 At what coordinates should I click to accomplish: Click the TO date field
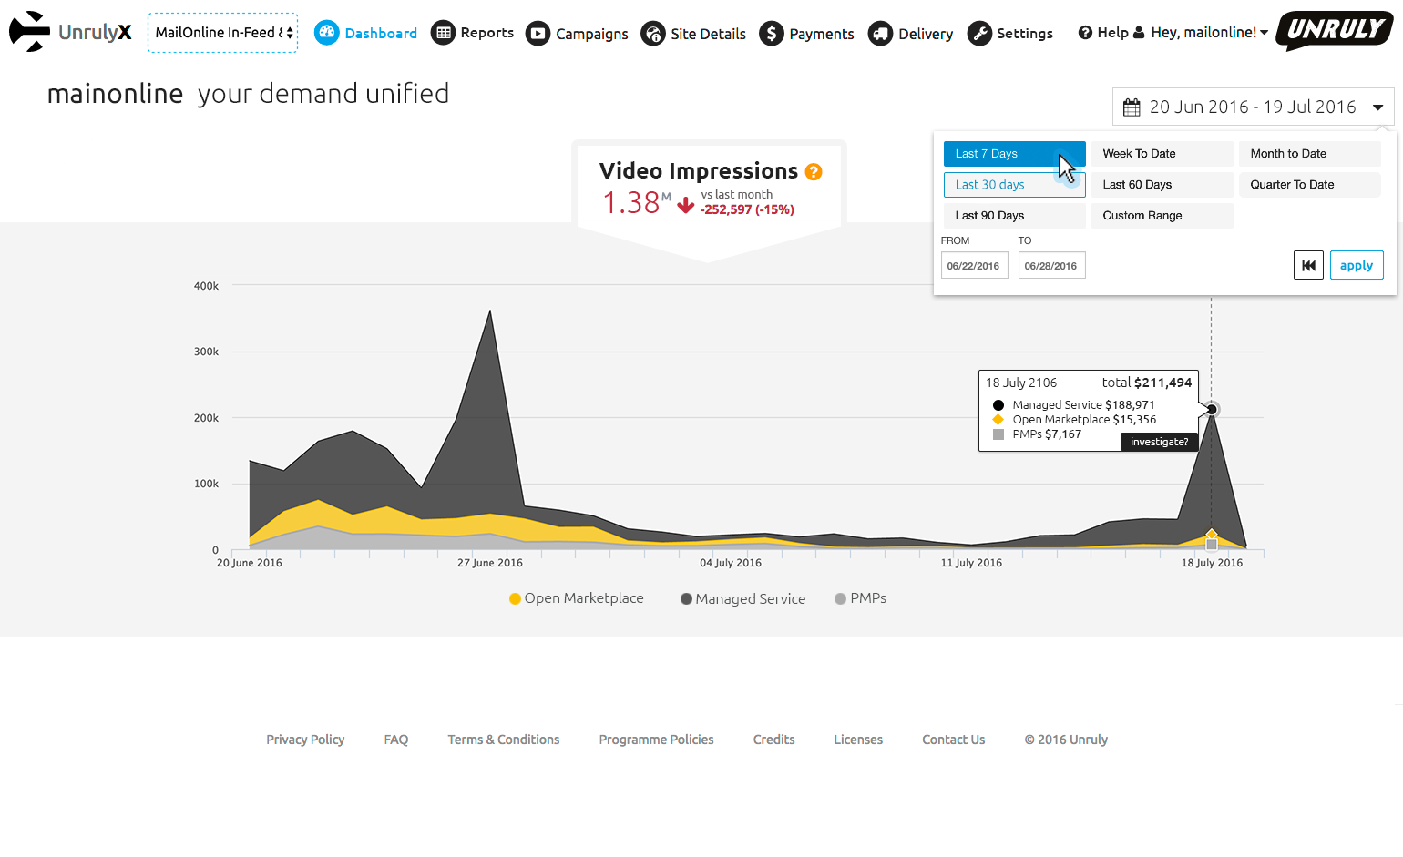pyautogui.click(x=1051, y=265)
